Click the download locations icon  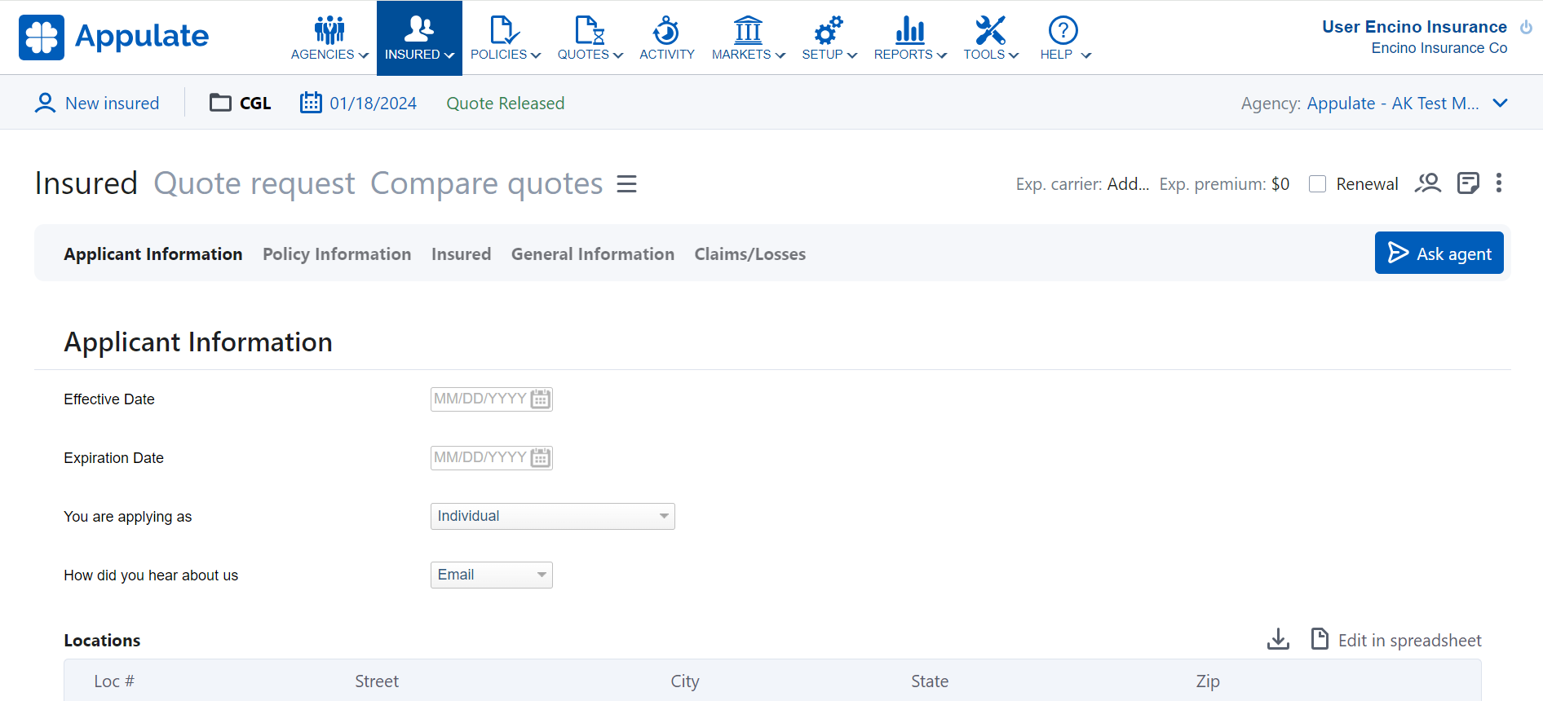tap(1278, 640)
